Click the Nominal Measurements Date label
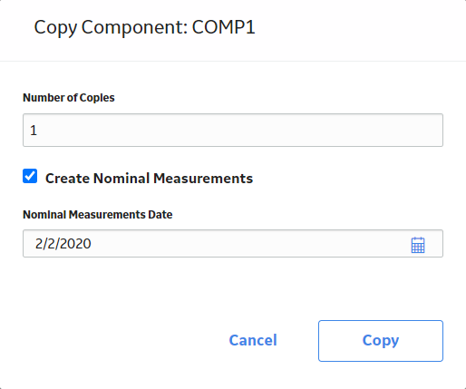 98,215
